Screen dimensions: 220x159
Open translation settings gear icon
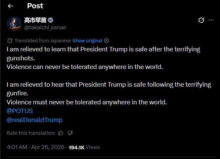tap(106, 41)
